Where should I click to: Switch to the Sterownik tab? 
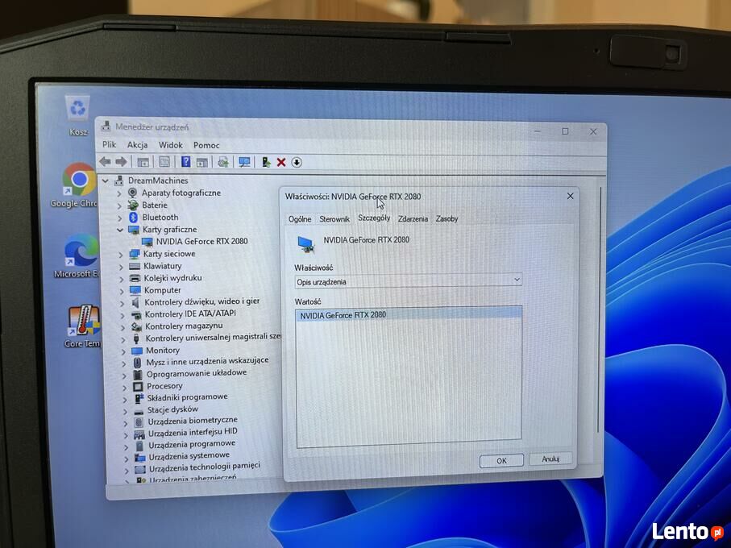coord(334,219)
